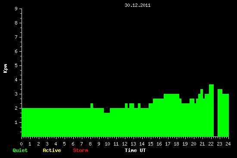Click the level-3 plateau above hour 17
Screen dimensions: 237x158
(x=172, y=96)
